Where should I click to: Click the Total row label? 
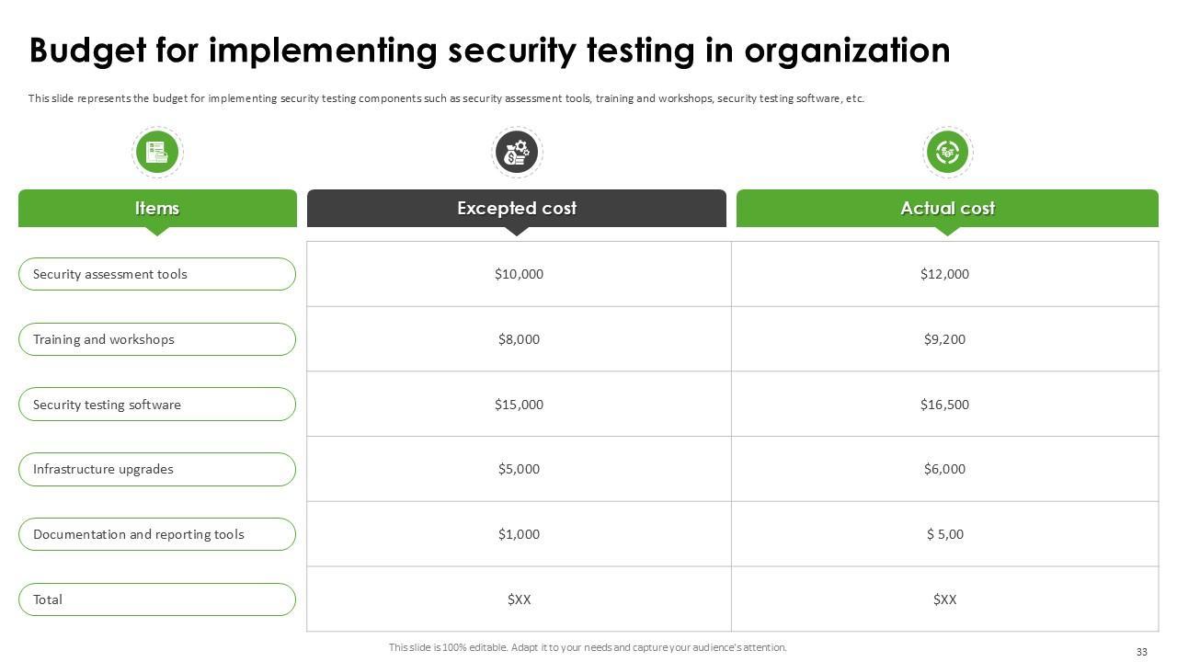[x=157, y=599]
